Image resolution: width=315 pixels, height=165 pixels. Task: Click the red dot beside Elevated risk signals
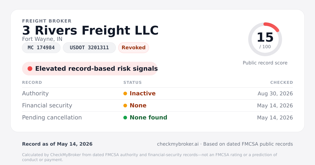(30, 69)
